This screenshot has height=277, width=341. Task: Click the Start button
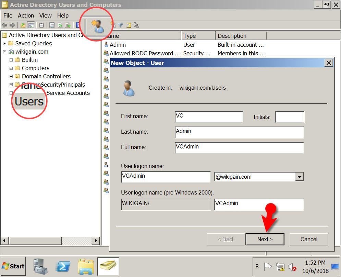click(13, 266)
